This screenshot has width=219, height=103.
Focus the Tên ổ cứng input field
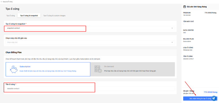tap(90, 88)
